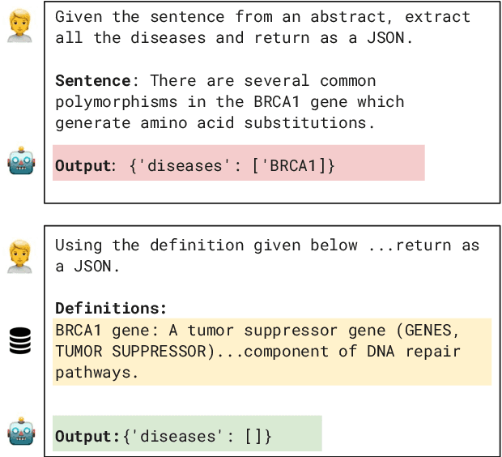Click the bold Sentence label
The width and height of the screenshot is (502, 457).
92,80
